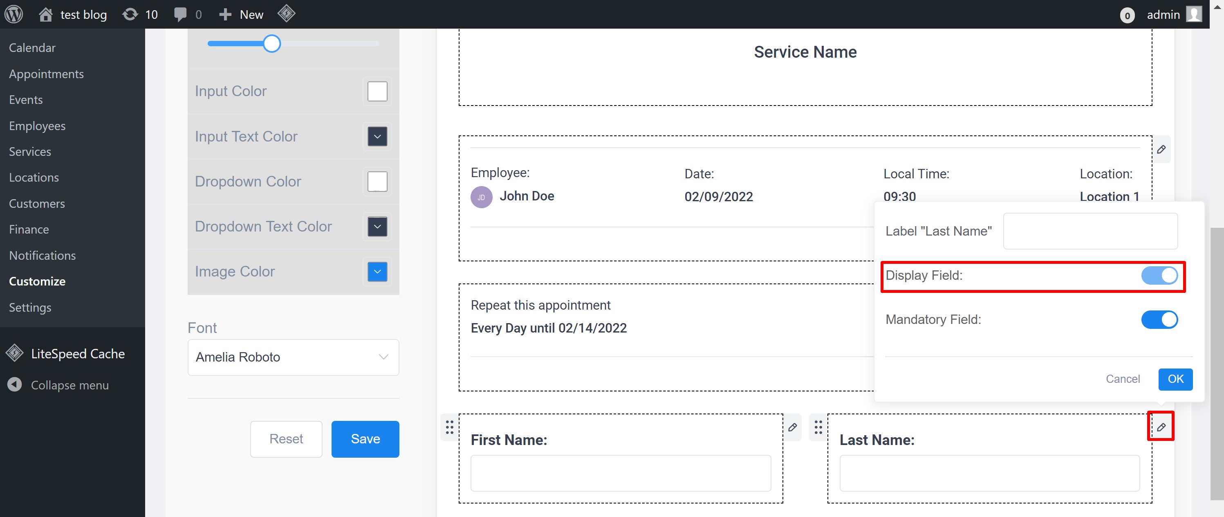Click the pencil edit icon beside Employee section

pos(1161,149)
